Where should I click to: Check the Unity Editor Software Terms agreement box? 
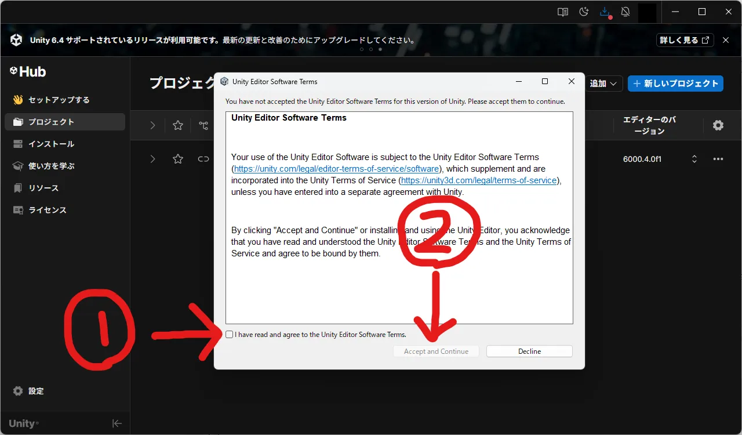[x=229, y=334]
